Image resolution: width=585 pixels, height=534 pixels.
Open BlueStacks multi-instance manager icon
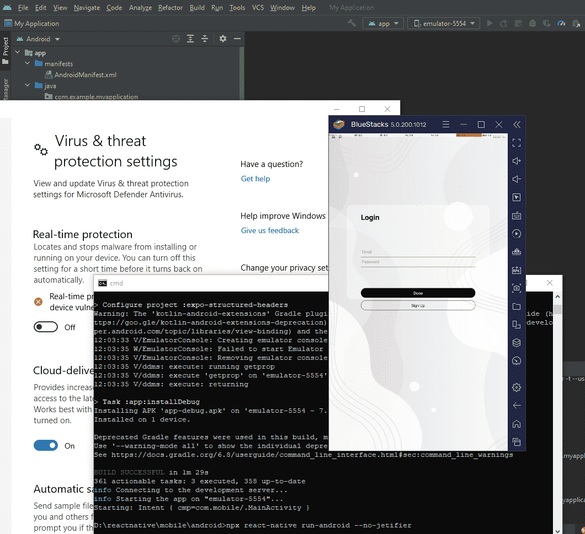(517, 343)
